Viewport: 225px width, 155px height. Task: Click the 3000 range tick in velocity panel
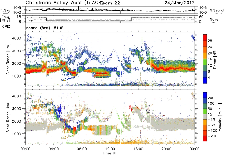click(17, 109)
